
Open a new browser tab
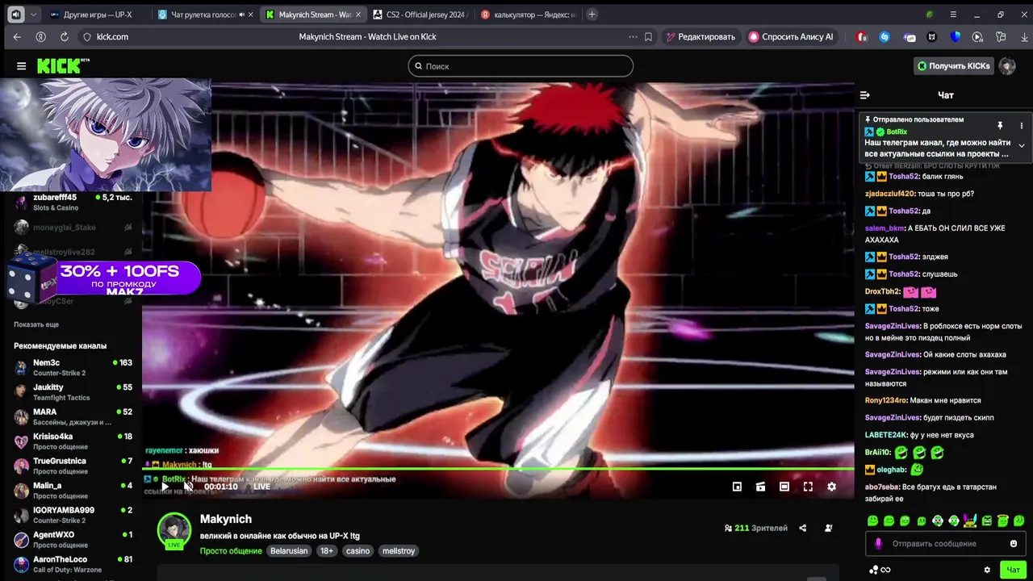592,15
